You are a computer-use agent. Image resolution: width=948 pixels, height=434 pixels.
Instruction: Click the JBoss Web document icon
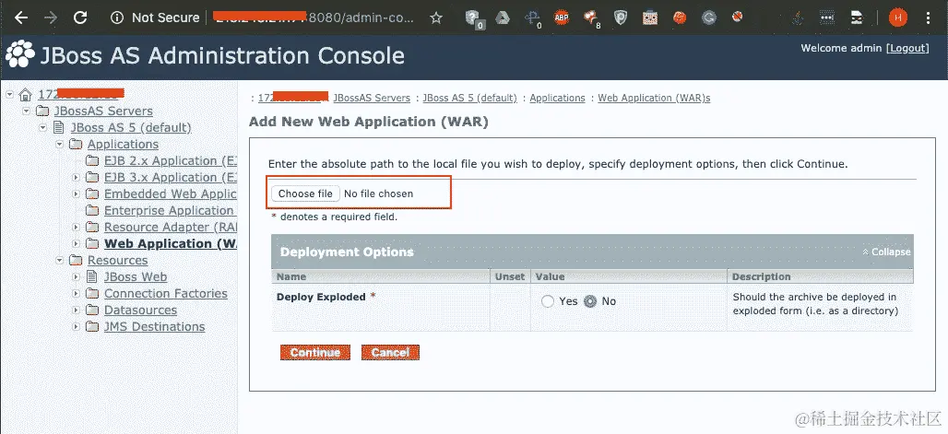[x=92, y=276]
